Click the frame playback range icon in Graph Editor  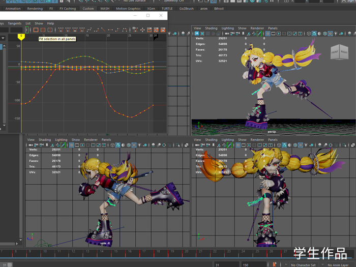(x=43, y=30)
